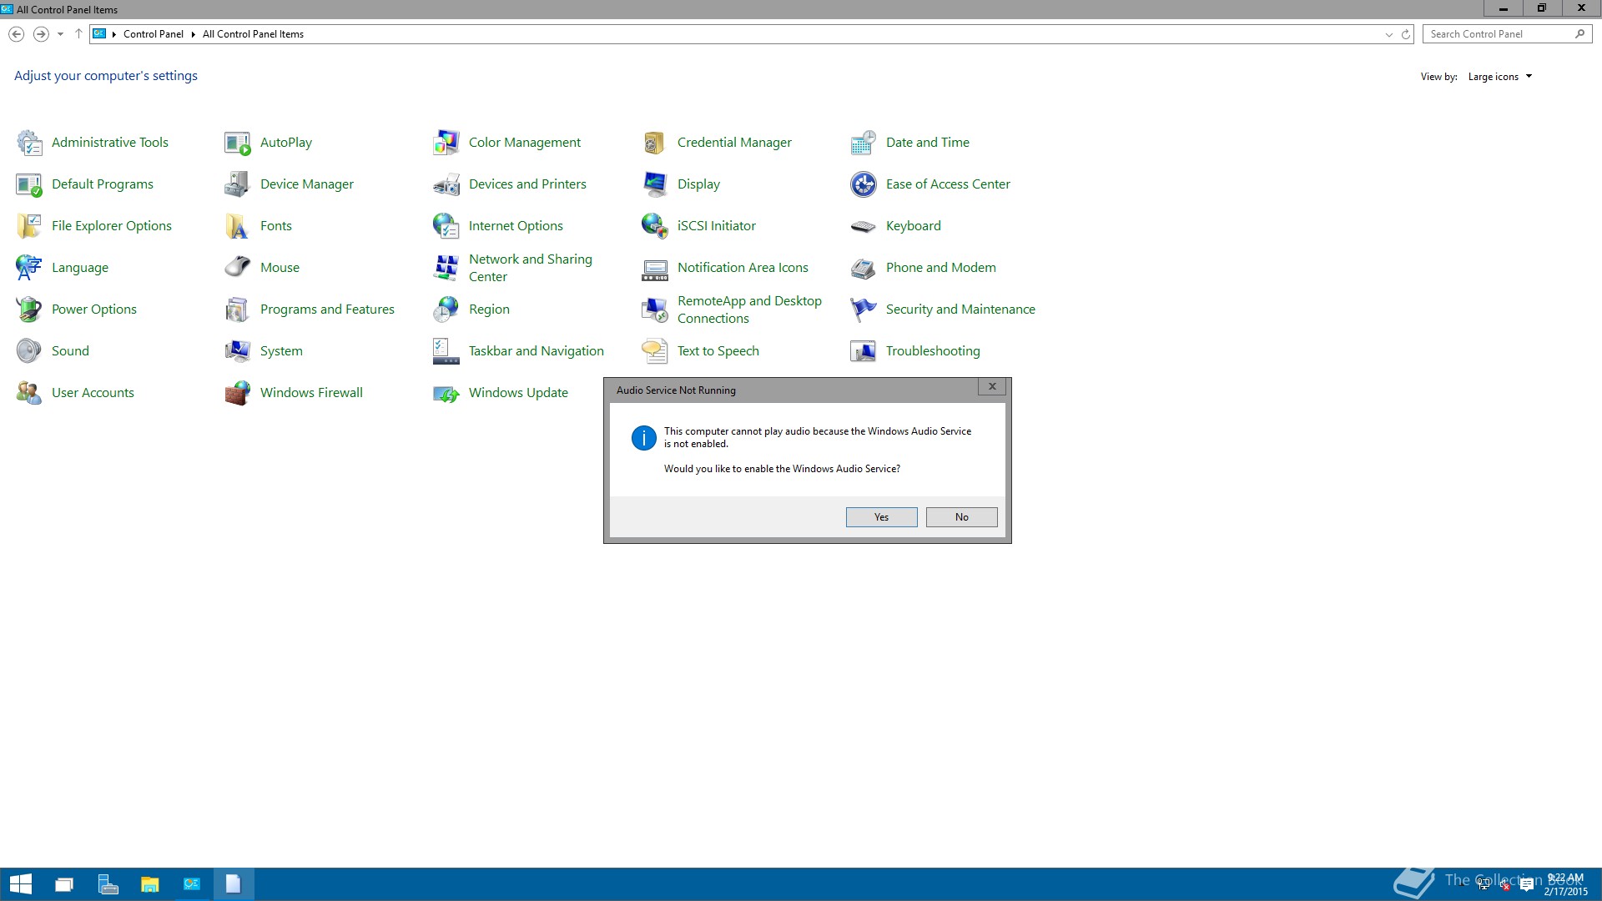1602x901 pixels.
Task: Open Administrative Tools icon
Action: pyautogui.click(x=29, y=143)
